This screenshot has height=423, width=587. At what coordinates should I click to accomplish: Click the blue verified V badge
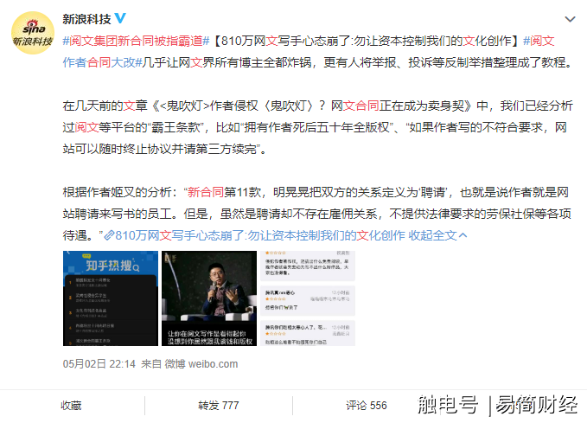(120, 18)
